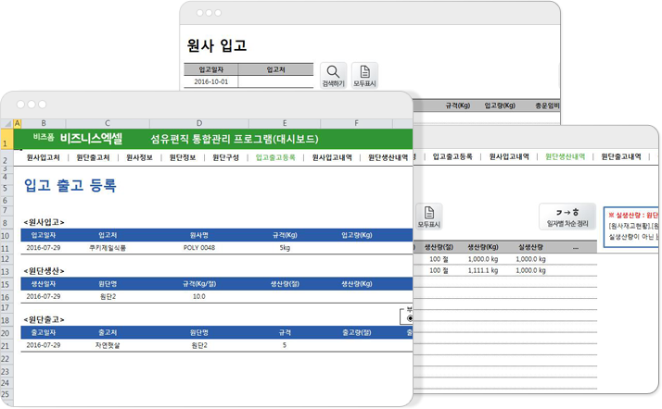Select column F header
Screen dimensions: 662x409
click(356, 123)
